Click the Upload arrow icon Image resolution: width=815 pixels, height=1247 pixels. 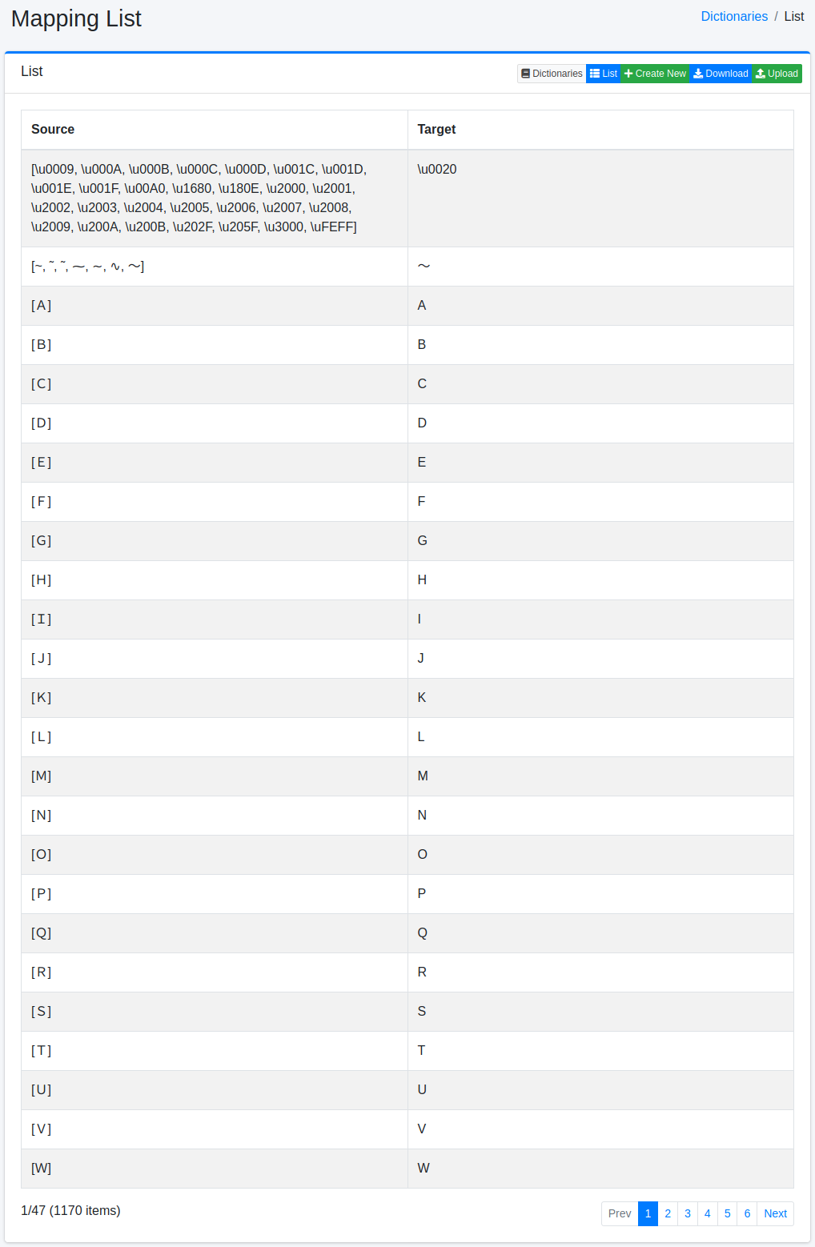click(761, 74)
